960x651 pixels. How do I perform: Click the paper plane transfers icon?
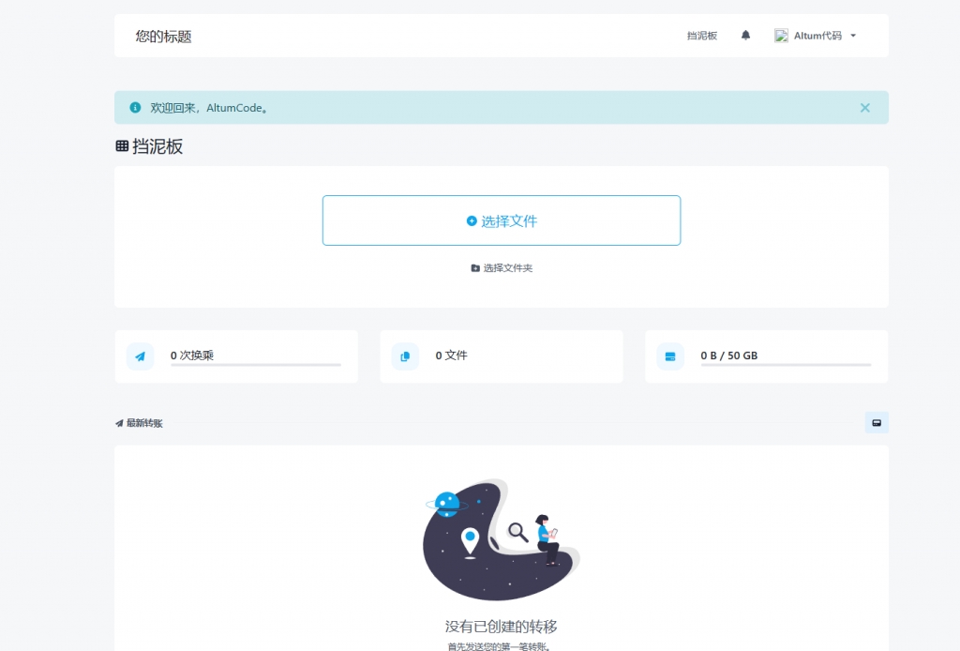140,356
